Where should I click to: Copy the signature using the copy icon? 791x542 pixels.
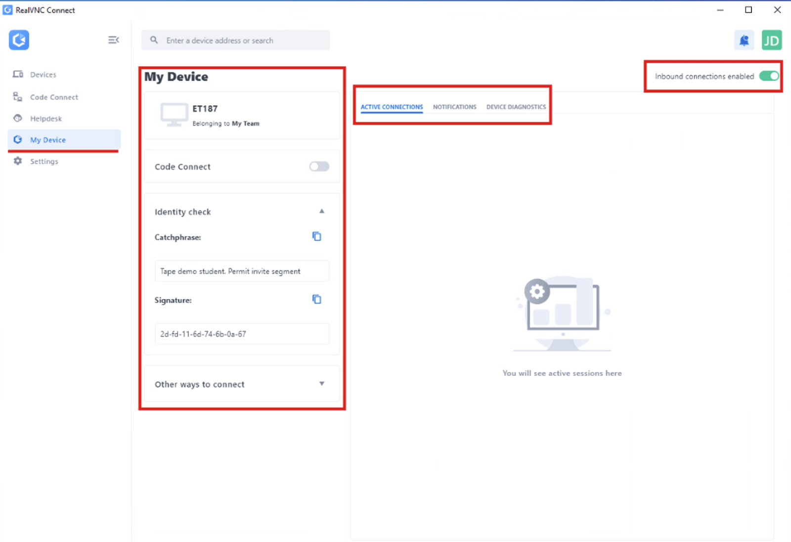316,299
